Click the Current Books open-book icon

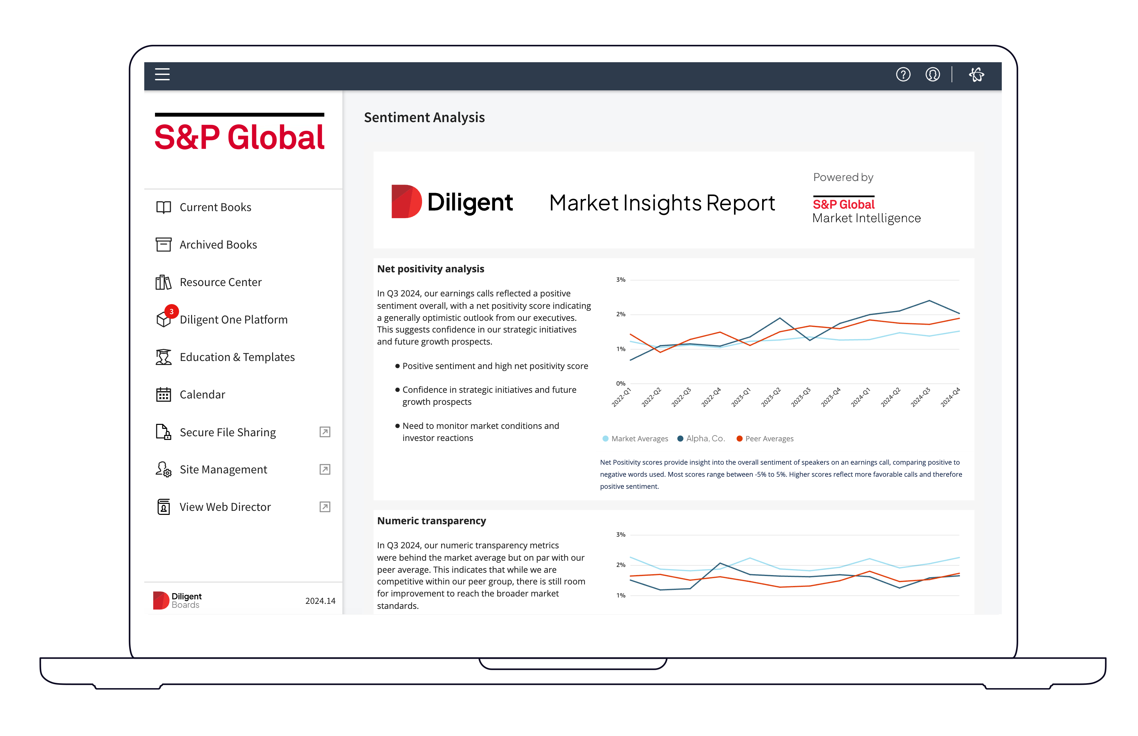(x=164, y=207)
